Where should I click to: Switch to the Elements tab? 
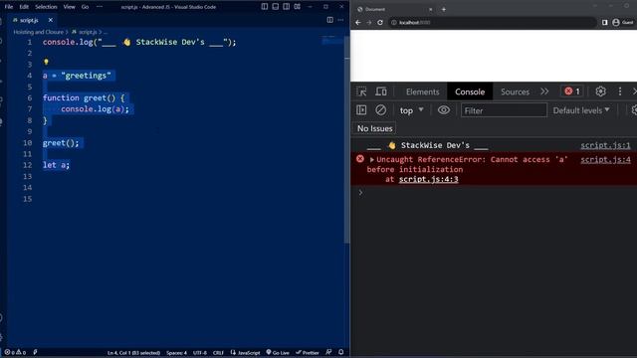coord(422,91)
